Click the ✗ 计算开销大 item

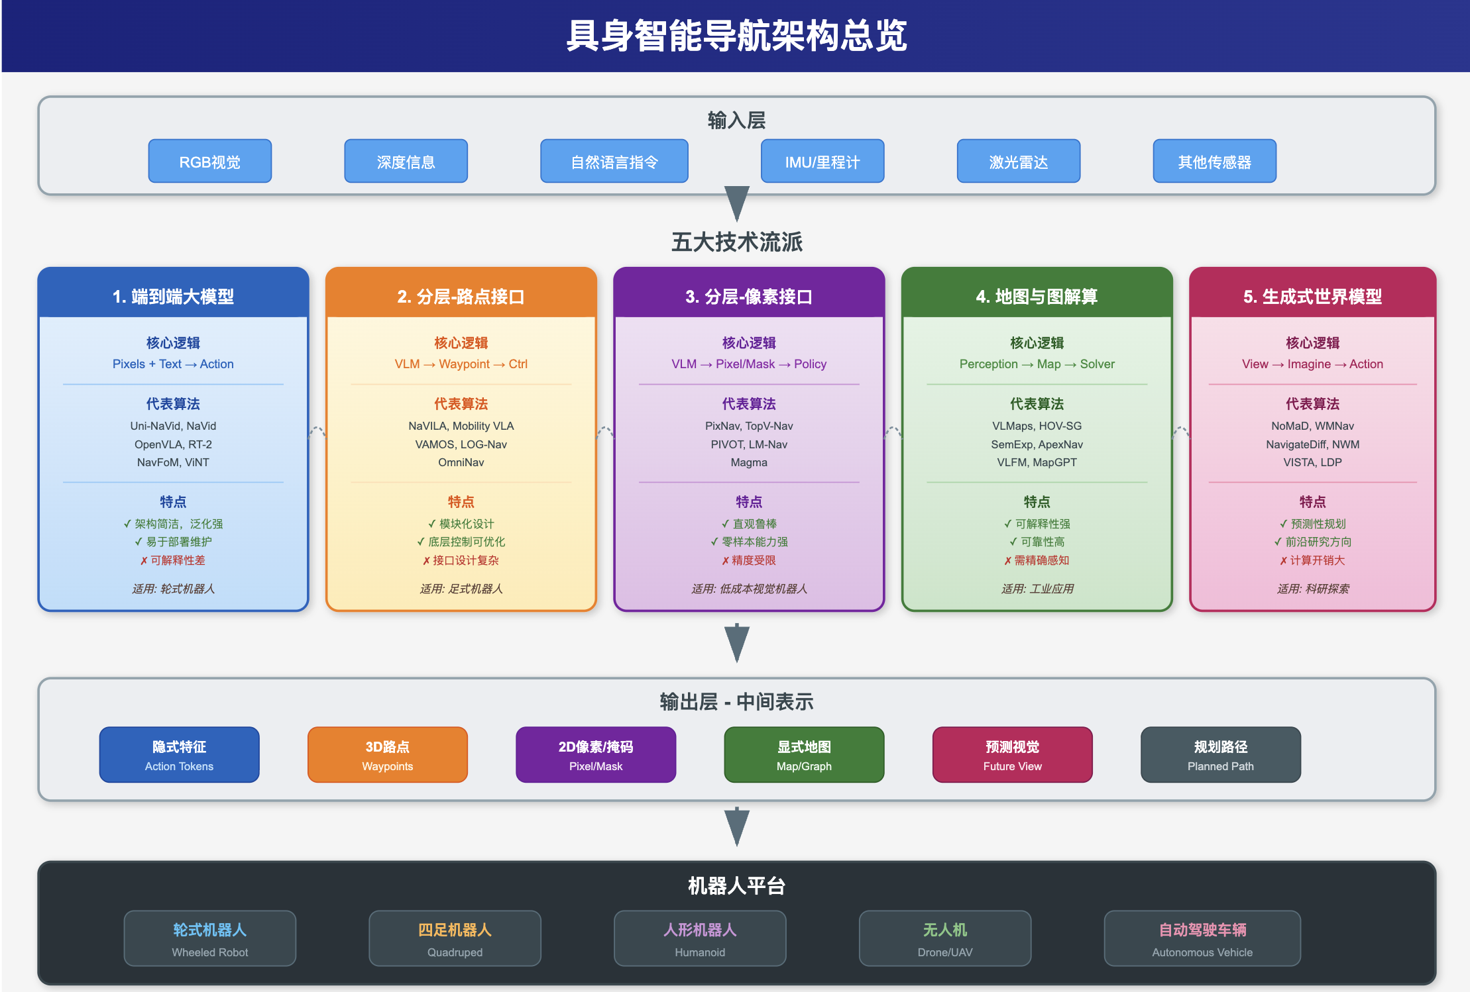[1312, 560]
